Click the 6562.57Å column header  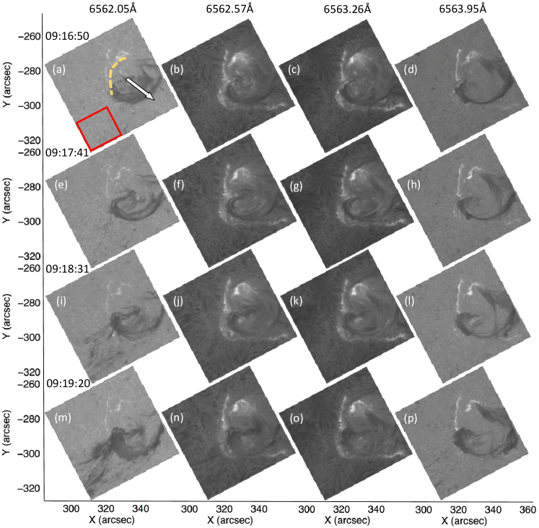(x=229, y=9)
